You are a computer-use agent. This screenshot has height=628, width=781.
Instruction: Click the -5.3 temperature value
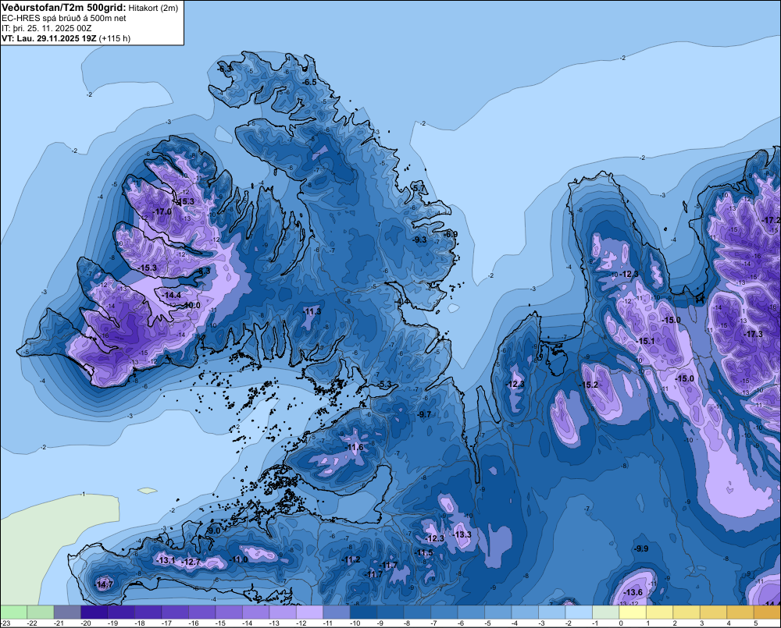coord(385,384)
